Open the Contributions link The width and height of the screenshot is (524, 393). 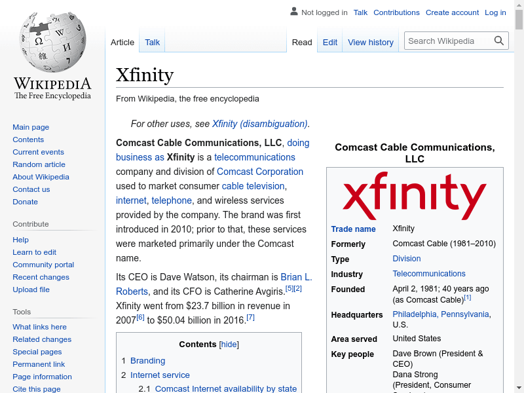(396, 12)
